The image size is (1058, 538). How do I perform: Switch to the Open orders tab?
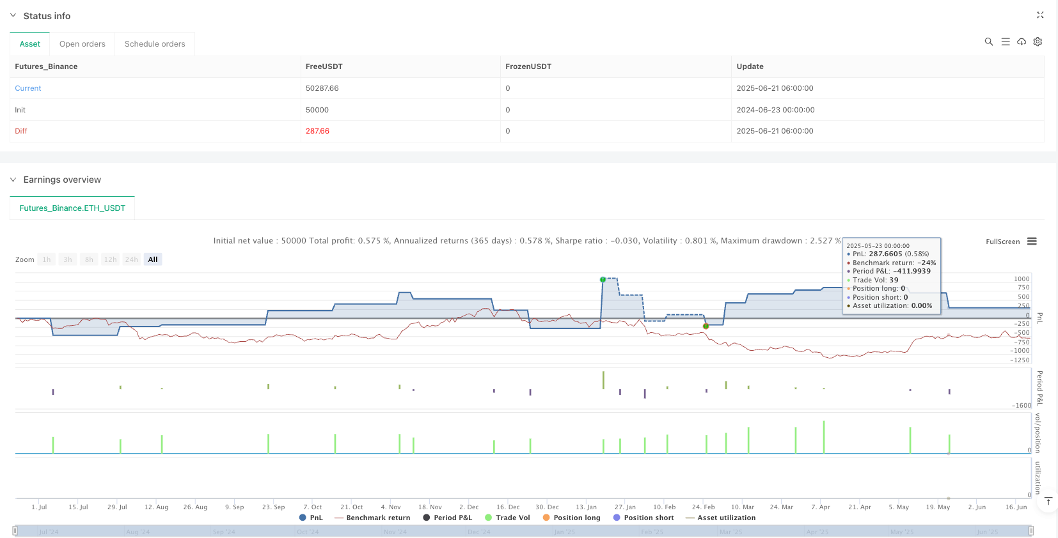(x=82, y=44)
